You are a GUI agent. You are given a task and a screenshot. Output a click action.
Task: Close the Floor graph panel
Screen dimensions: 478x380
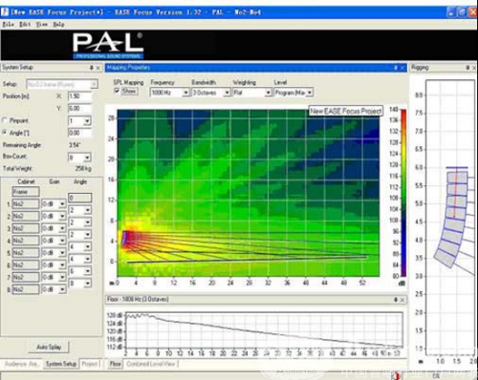tap(402, 300)
